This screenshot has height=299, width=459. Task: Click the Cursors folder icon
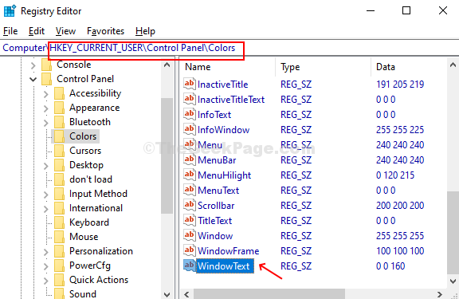60,151
